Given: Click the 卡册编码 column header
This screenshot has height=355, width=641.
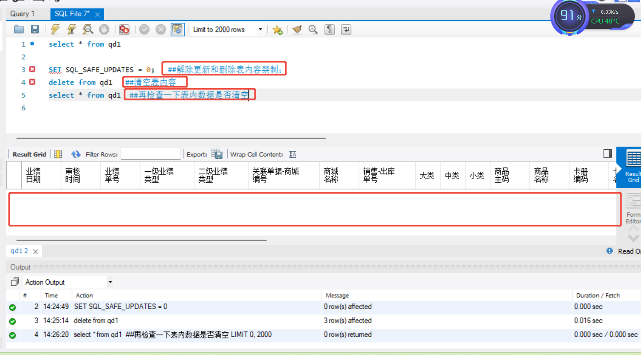Looking at the screenshot, I should (x=589, y=175).
